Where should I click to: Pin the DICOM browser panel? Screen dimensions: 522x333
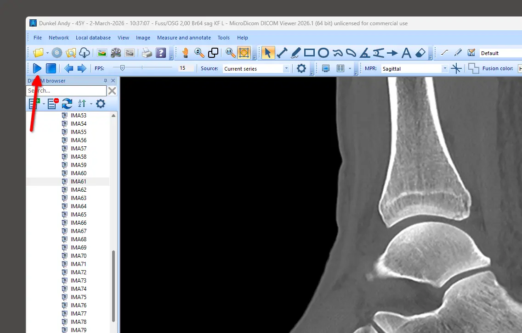pos(105,81)
